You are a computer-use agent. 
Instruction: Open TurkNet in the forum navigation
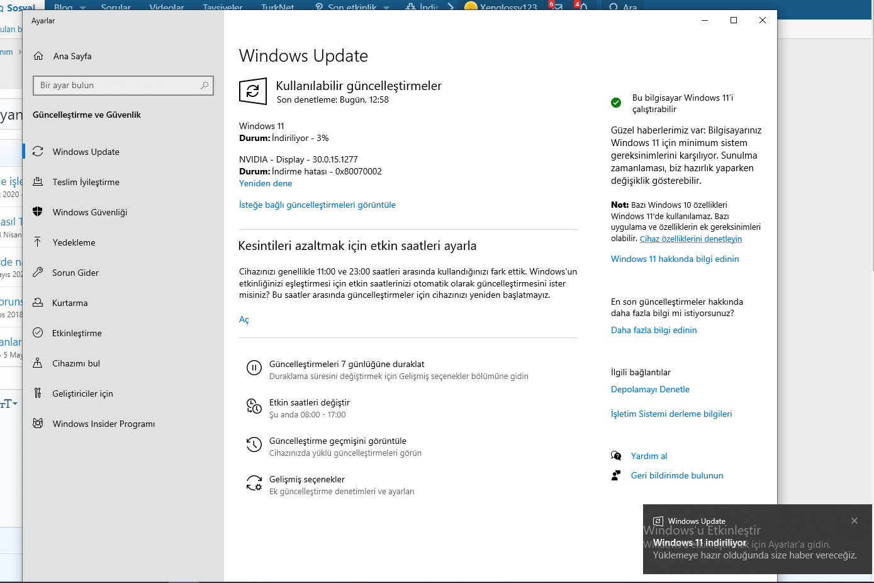(x=277, y=7)
